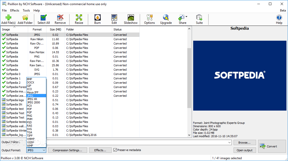Sort by the Image column header
The width and height of the screenshot is (288, 161).
click(14, 29)
